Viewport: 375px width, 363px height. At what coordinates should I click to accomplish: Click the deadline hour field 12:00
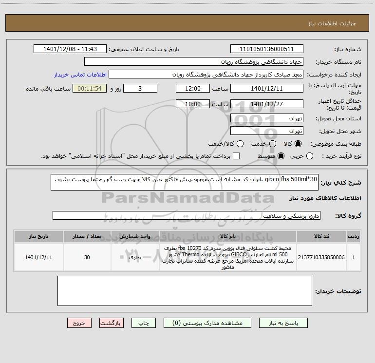pyautogui.click(x=193, y=88)
